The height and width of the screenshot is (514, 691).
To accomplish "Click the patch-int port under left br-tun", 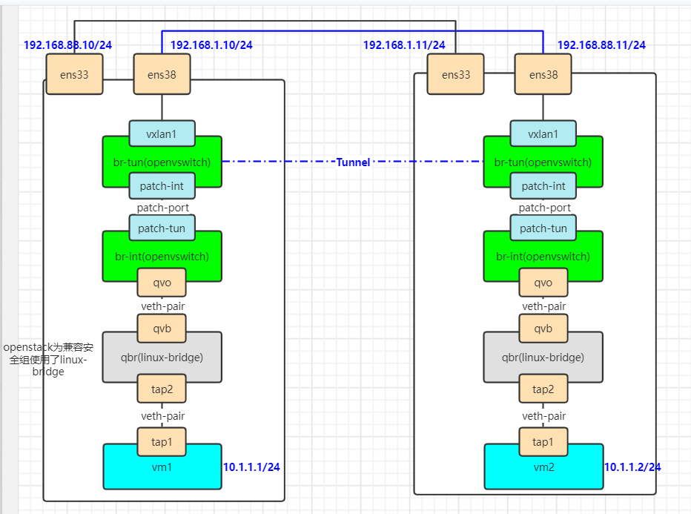I will [163, 185].
